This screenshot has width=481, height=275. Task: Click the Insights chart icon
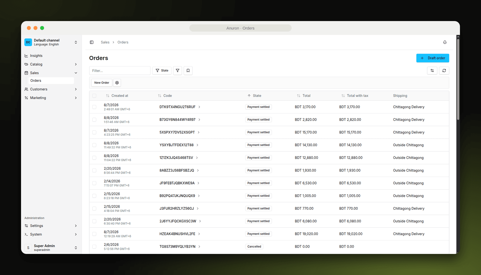pos(26,56)
